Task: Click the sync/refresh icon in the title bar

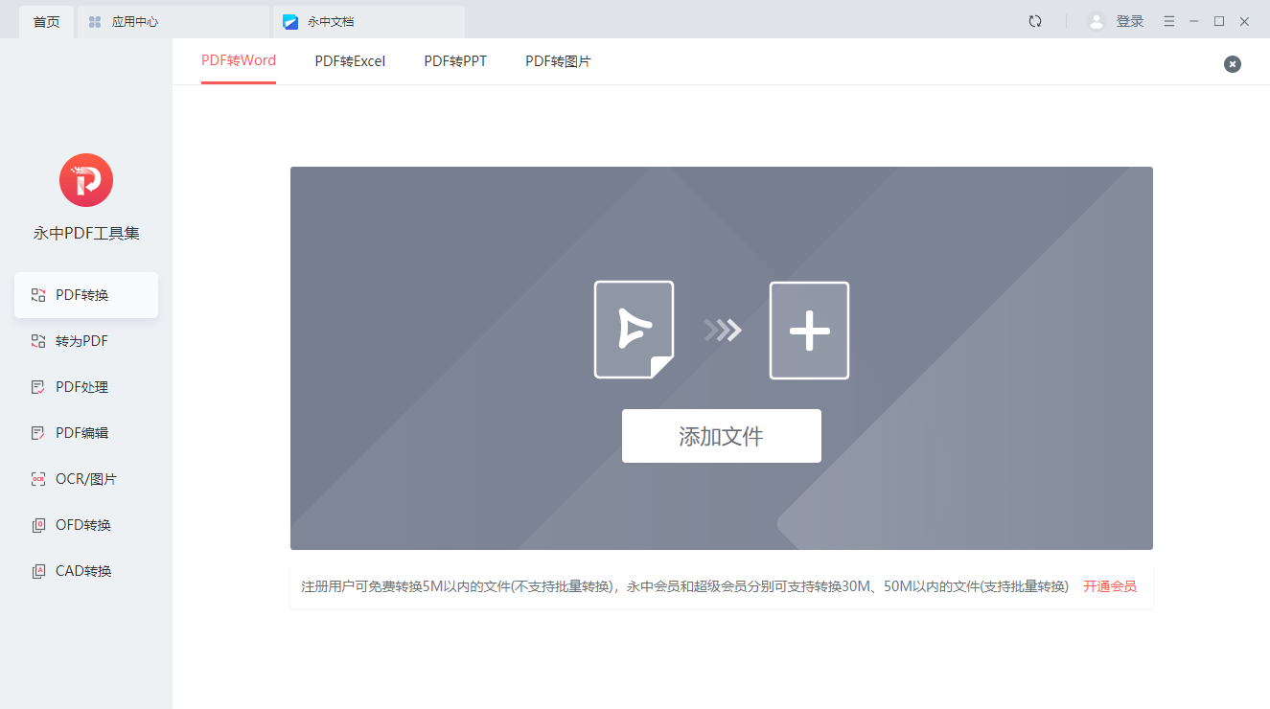Action: coord(1034,20)
